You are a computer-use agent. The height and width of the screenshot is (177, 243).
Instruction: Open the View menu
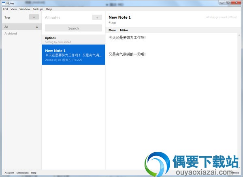[14, 9]
